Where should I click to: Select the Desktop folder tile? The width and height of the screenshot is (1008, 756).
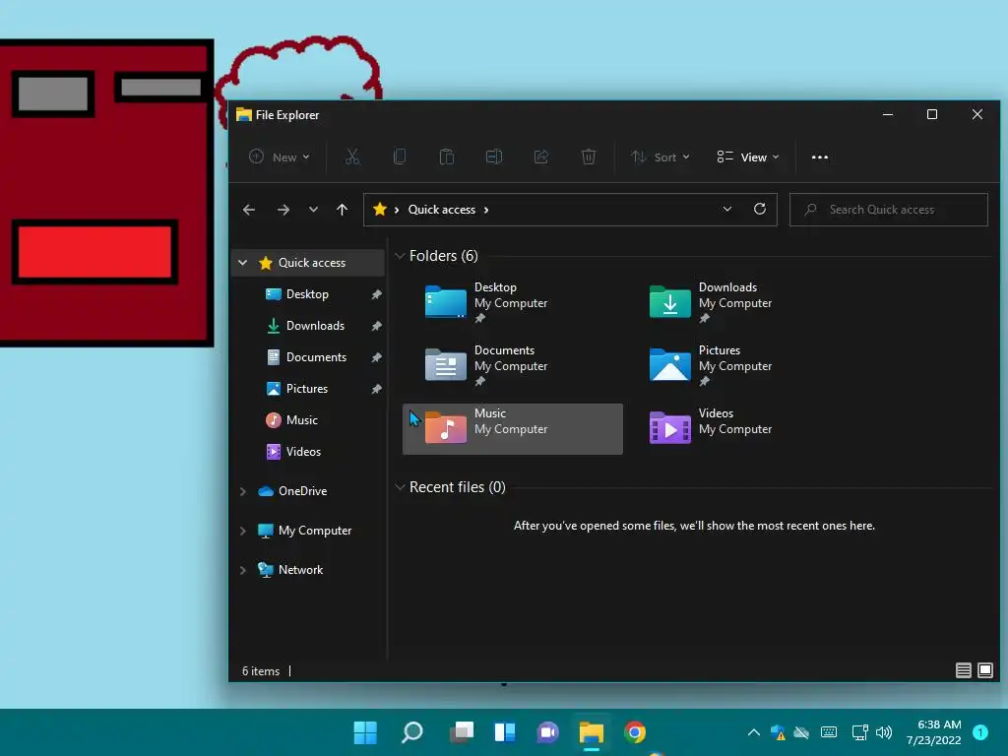pos(512,303)
